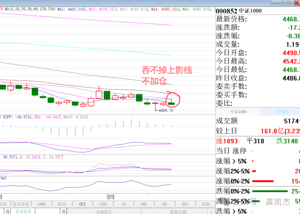Switch to the KDJ indicator tab
Screen dimensions: 300x214
pyautogui.click(x=185, y=204)
